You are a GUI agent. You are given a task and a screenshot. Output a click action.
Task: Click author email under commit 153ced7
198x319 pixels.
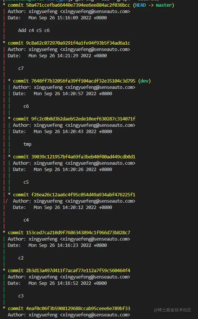tap(95, 239)
